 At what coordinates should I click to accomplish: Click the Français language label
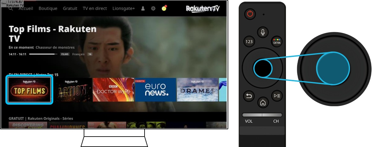tap(78, 54)
